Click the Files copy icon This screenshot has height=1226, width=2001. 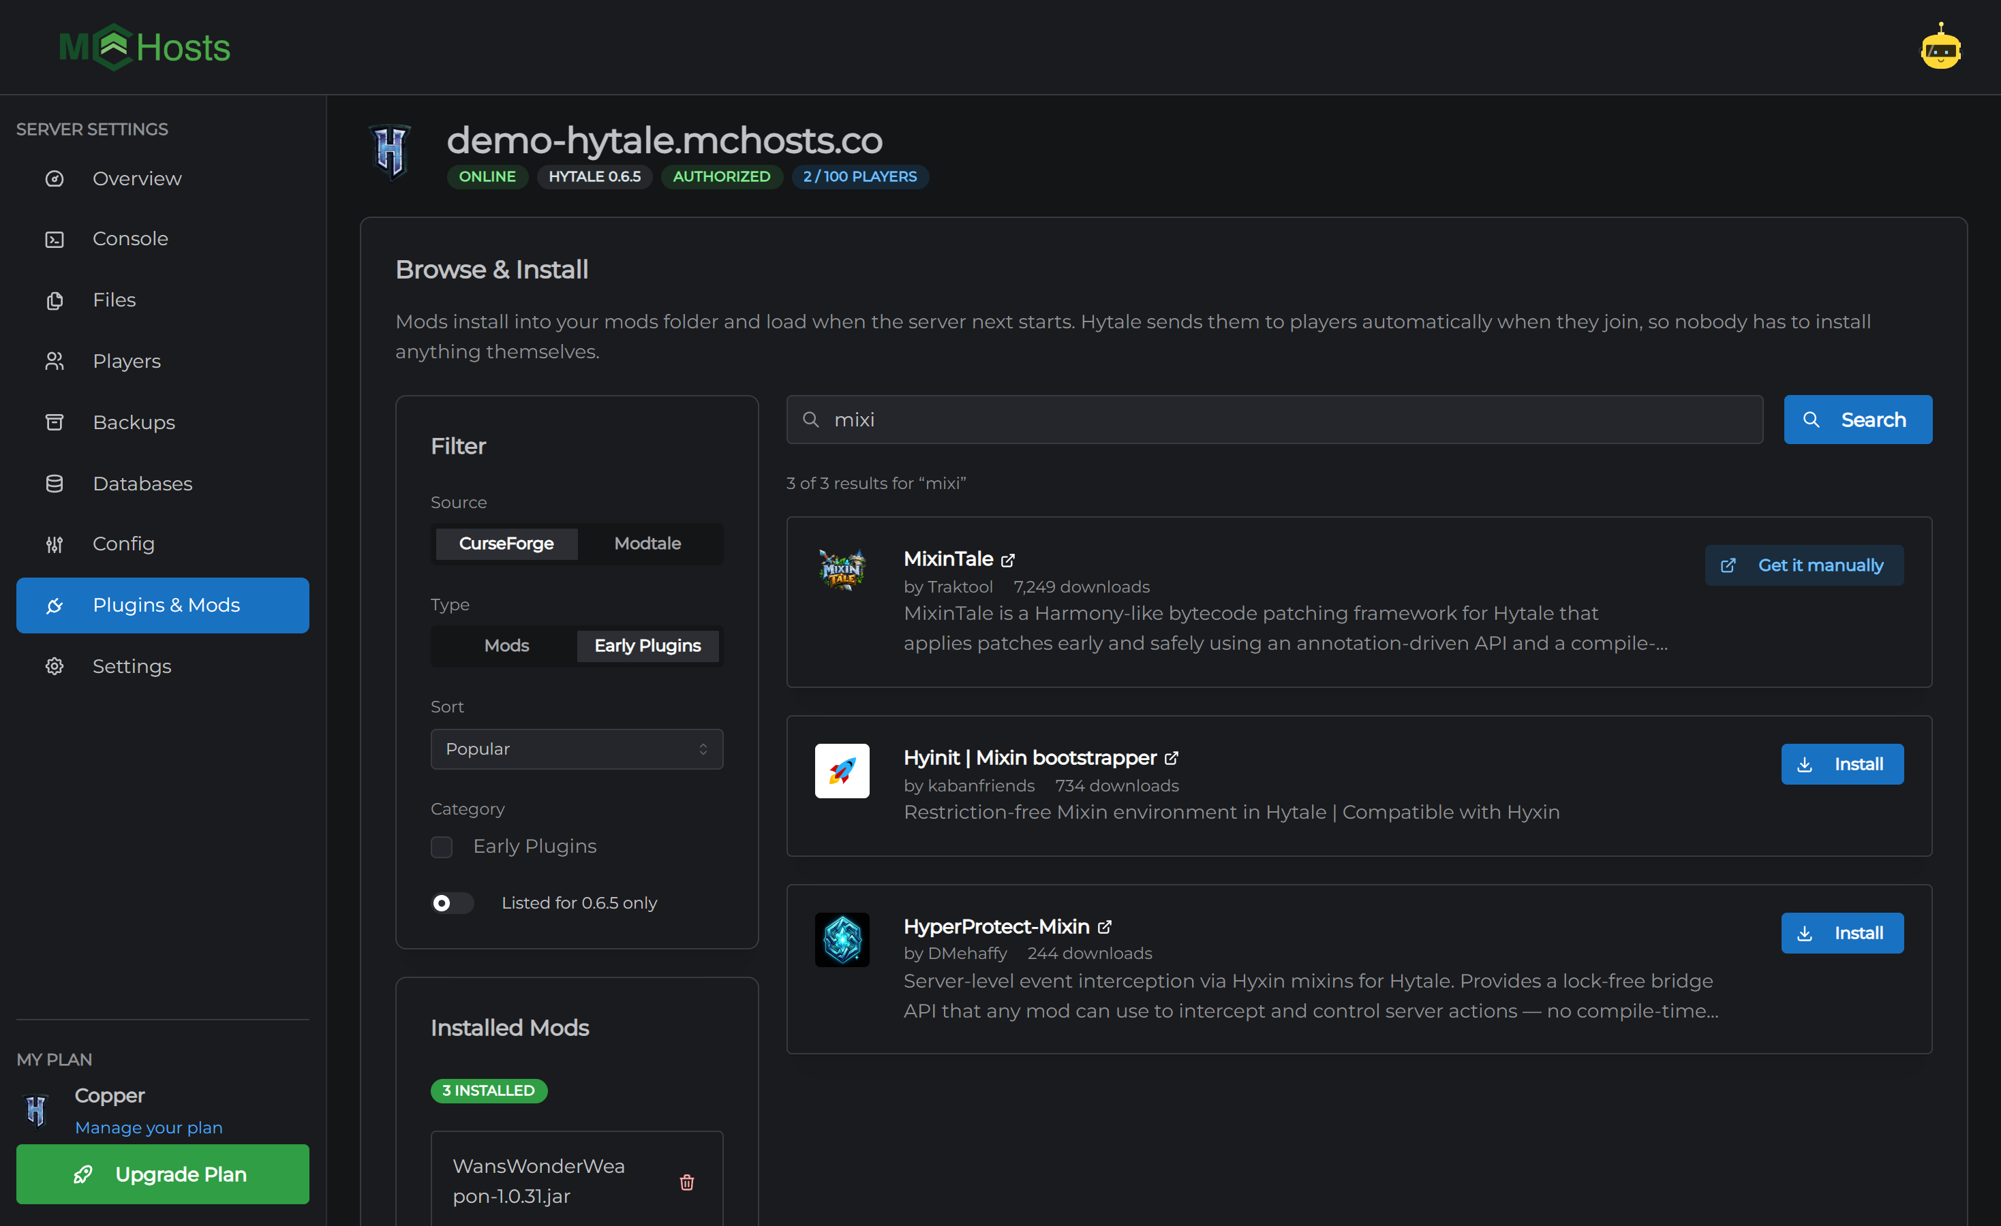(x=55, y=300)
